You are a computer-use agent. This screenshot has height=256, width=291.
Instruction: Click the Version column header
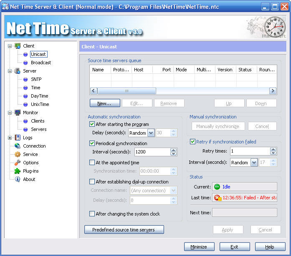(226, 70)
